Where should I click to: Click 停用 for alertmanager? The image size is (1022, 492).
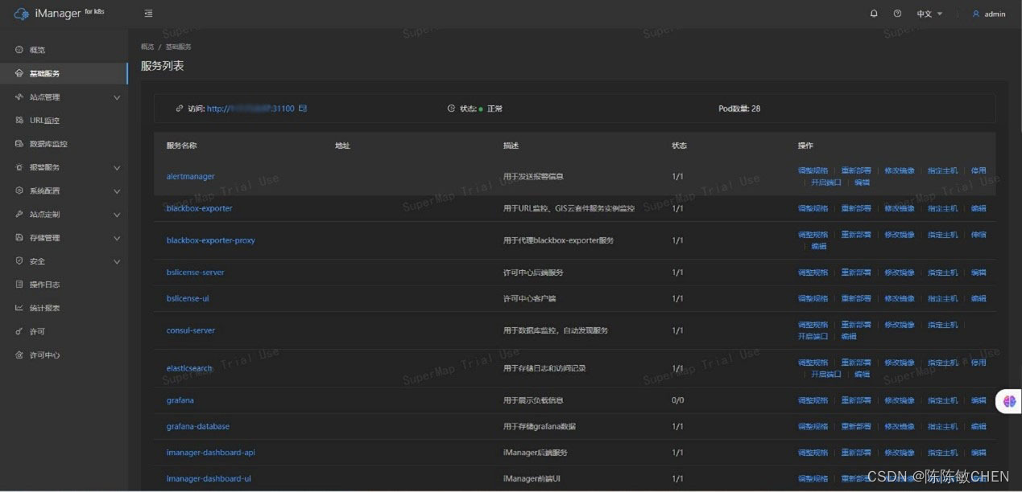tap(979, 170)
